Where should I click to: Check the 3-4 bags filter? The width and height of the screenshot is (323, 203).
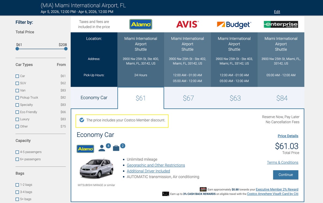(17, 192)
